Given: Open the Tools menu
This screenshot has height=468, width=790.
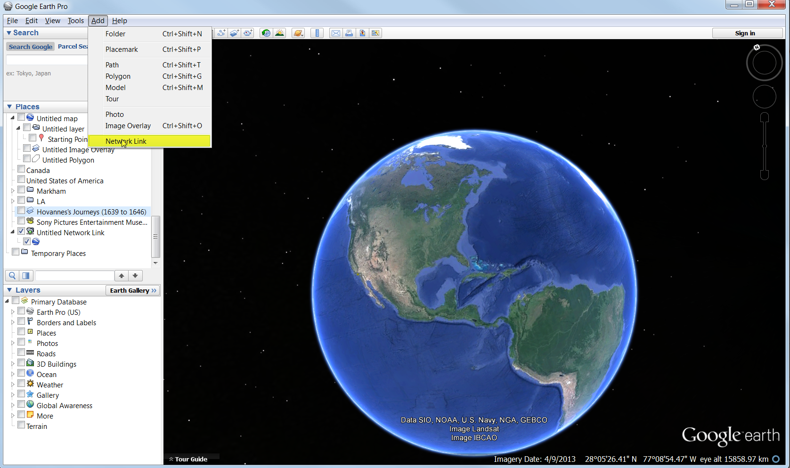Looking at the screenshot, I should click(x=75, y=21).
